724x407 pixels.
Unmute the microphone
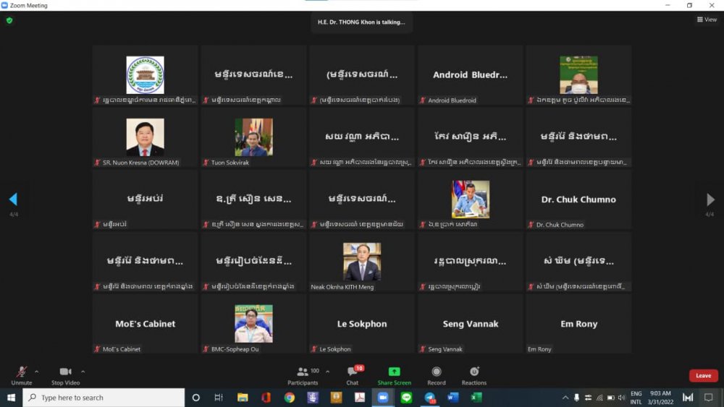22,372
